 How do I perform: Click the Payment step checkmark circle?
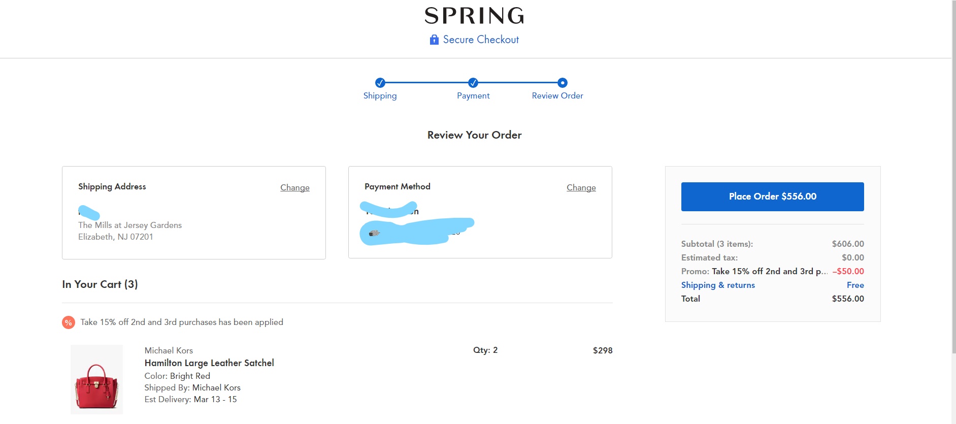(473, 83)
